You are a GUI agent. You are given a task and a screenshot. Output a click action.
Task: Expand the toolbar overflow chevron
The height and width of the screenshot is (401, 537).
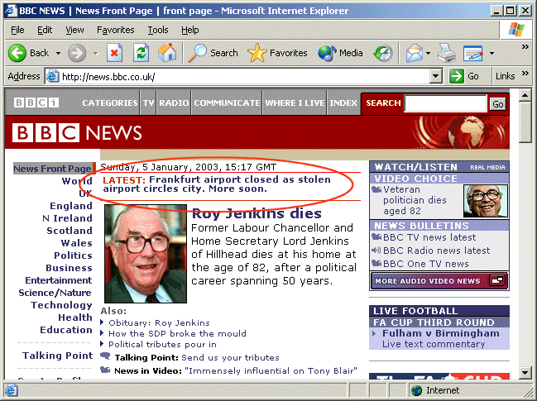(x=525, y=47)
